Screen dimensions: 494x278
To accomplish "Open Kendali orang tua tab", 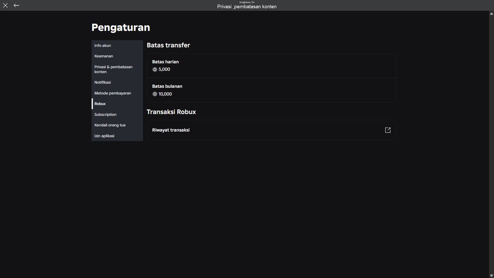I will pos(117,125).
